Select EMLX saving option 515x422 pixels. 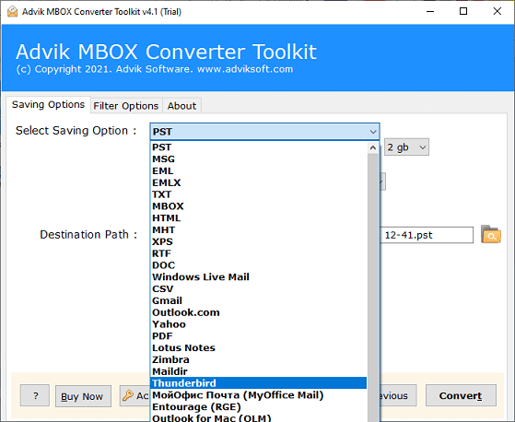pyautogui.click(x=259, y=182)
